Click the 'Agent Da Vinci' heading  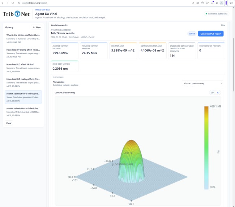point(46,14)
